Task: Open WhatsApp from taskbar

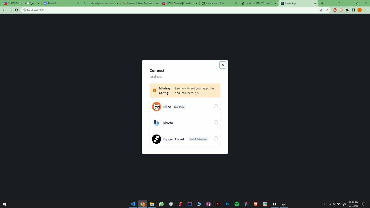Action: pos(161,204)
